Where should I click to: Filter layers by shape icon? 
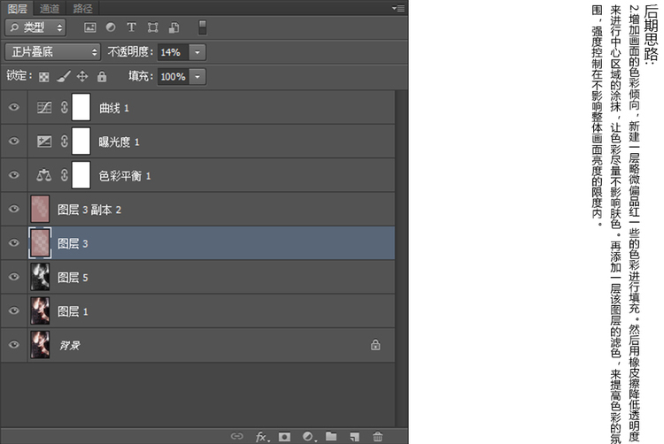pos(153,27)
